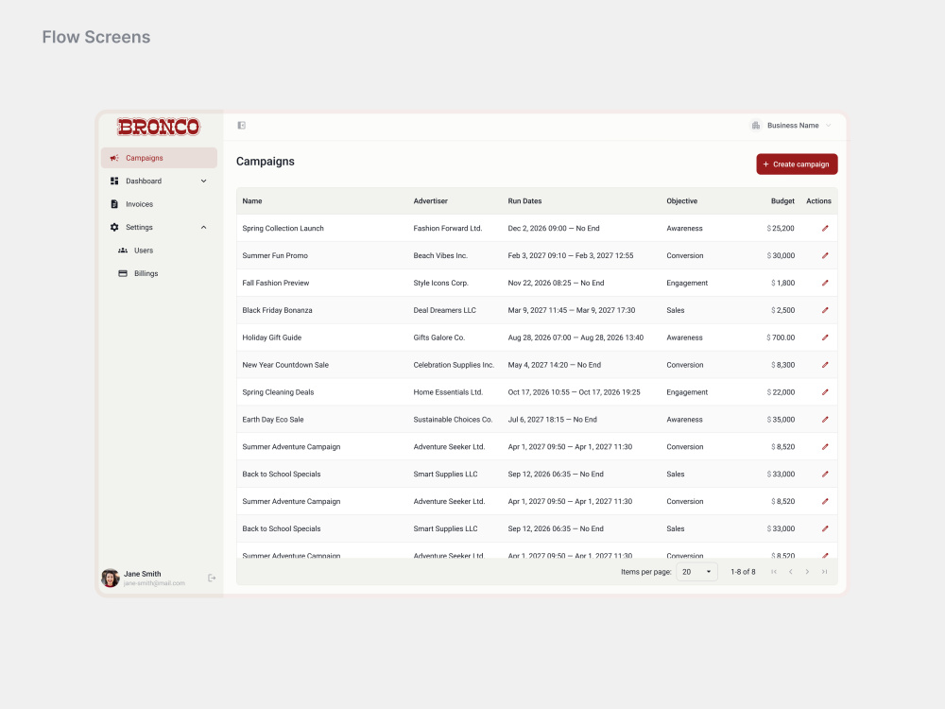
Task: Click run date 'Nov 22, 2026 08:25 — No End'
Action: tap(556, 283)
